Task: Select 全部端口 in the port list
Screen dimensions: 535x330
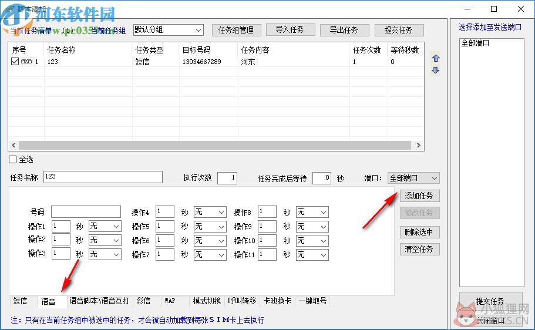Action: tap(475, 43)
